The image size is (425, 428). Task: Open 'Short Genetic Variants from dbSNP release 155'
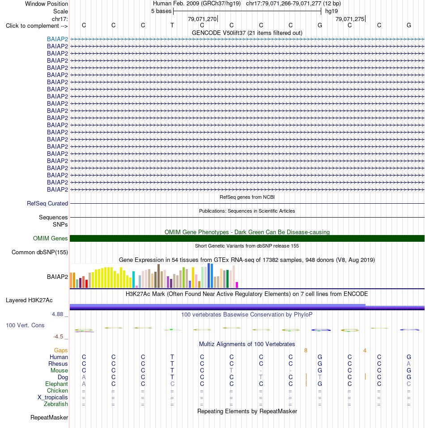pos(247,246)
